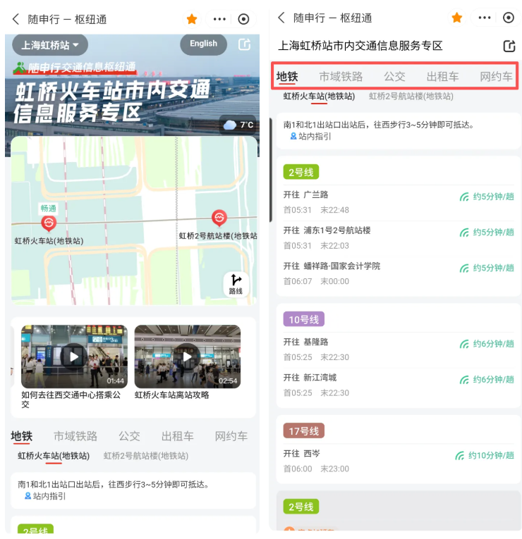Open the three-dot more menu on the right screen
Screen dimensions: 522x539
point(485,18)
